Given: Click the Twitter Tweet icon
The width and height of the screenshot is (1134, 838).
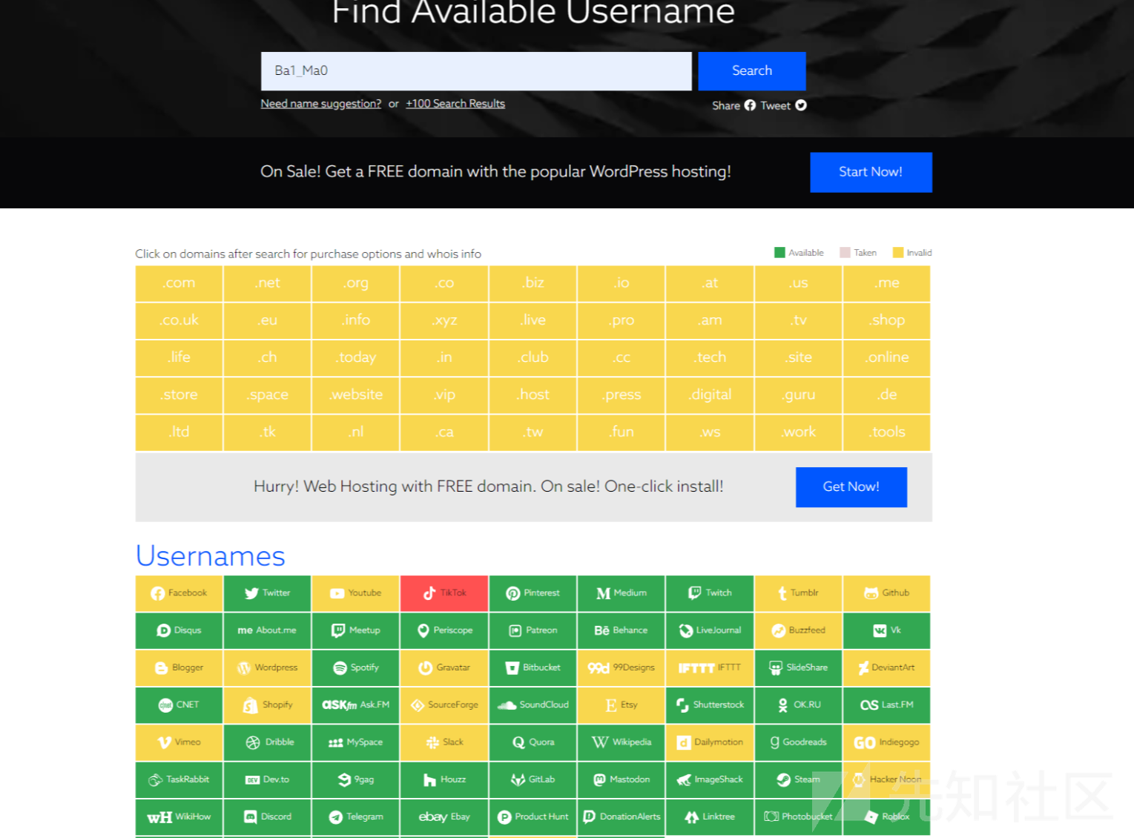Looking at the screenshot, I should (801, 105).
